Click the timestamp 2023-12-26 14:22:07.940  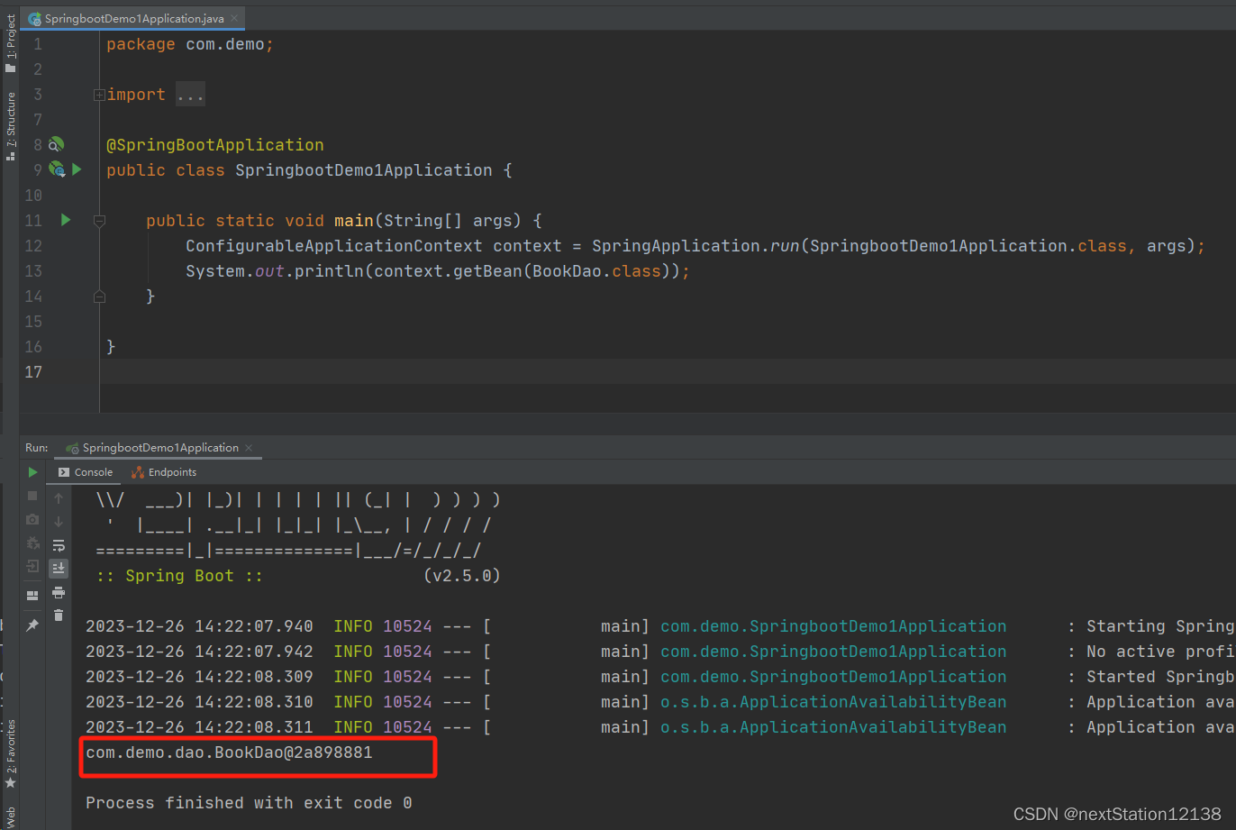[199, 626]
